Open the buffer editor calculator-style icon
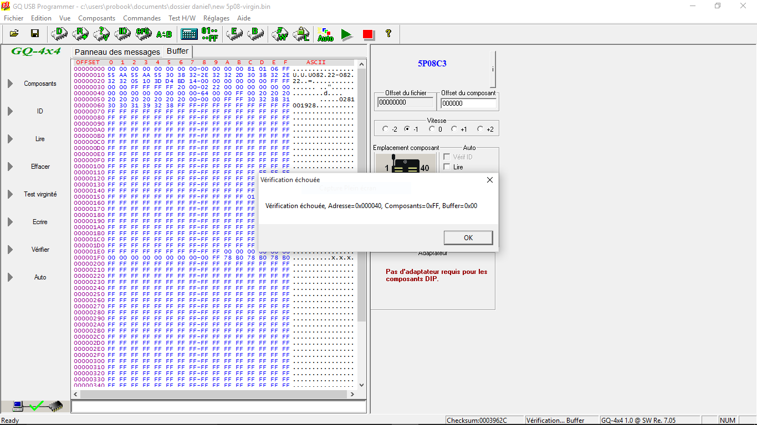757x425 pixels. coord(189,34)
